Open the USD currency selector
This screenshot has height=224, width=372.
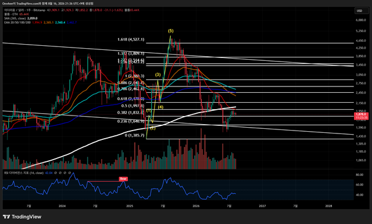pyautogui.click(x=362, y=10)
